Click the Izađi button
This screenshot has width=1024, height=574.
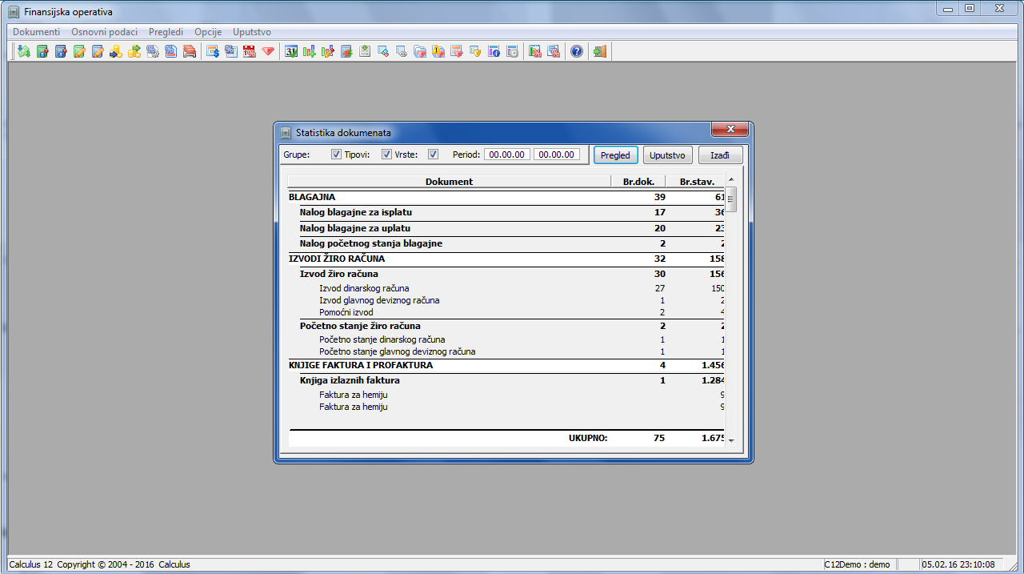click(720, 155)
